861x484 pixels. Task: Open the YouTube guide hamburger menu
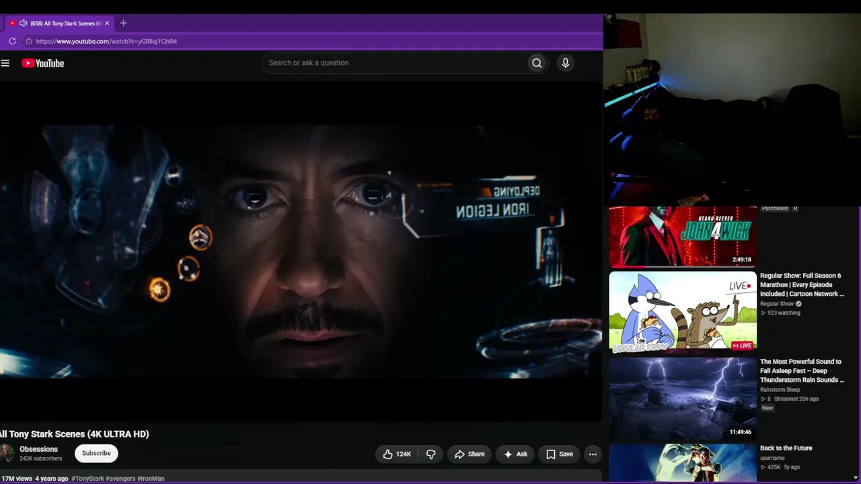click(5, 63)
